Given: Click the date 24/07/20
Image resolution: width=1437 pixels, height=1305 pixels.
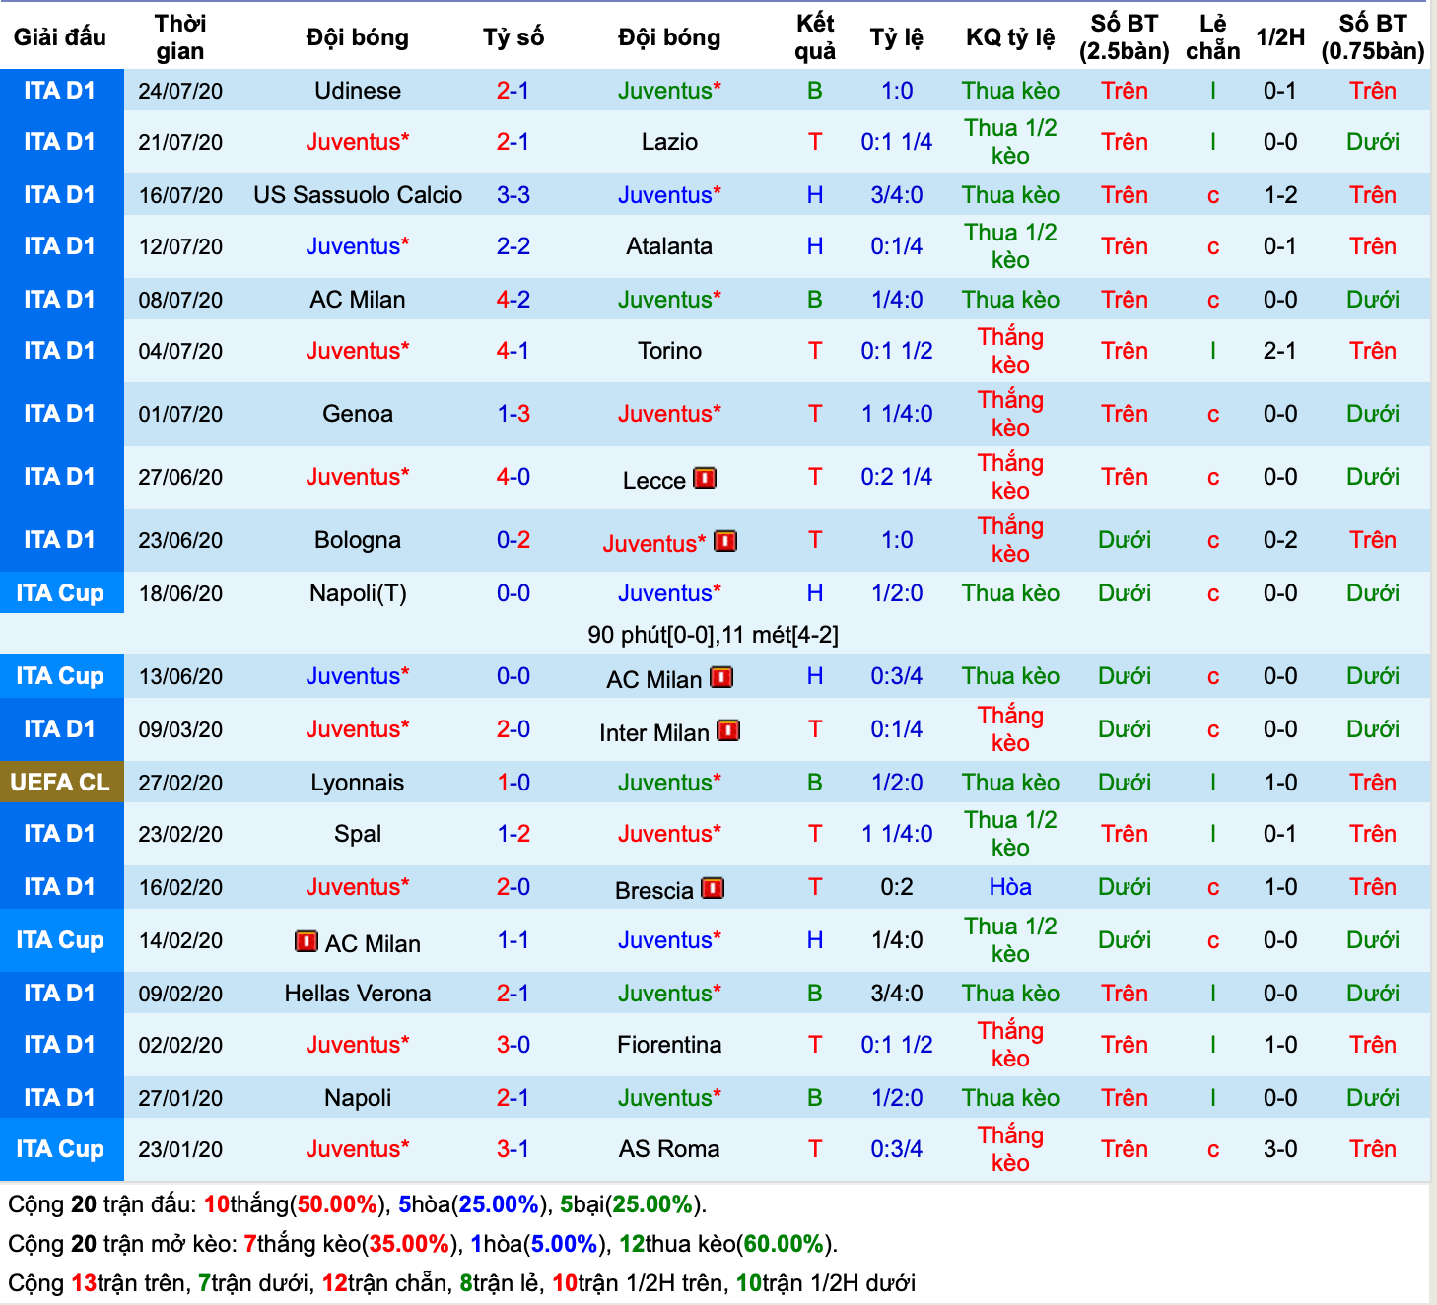Looking at the screenshot, I should [180, 91].
